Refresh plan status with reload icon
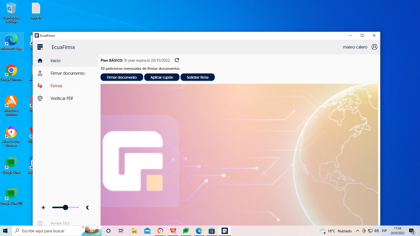420x236 pixels. pyautogui.click(x=177, y=60)
